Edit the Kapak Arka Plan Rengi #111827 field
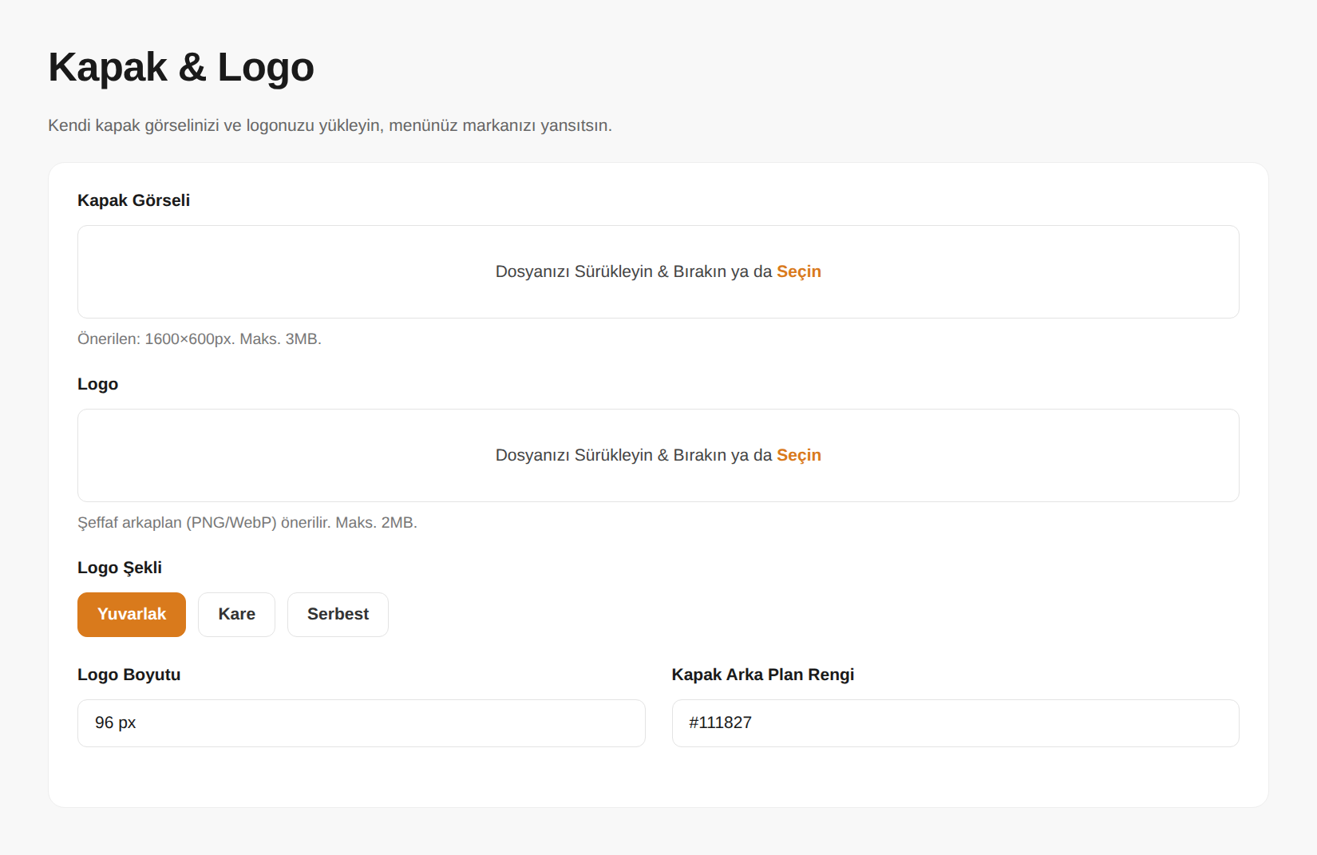 tap(955, 723)
